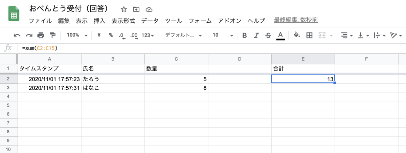The image size is (406, 153).
Task: Open the ファイル menu
Action: point(40,21)
